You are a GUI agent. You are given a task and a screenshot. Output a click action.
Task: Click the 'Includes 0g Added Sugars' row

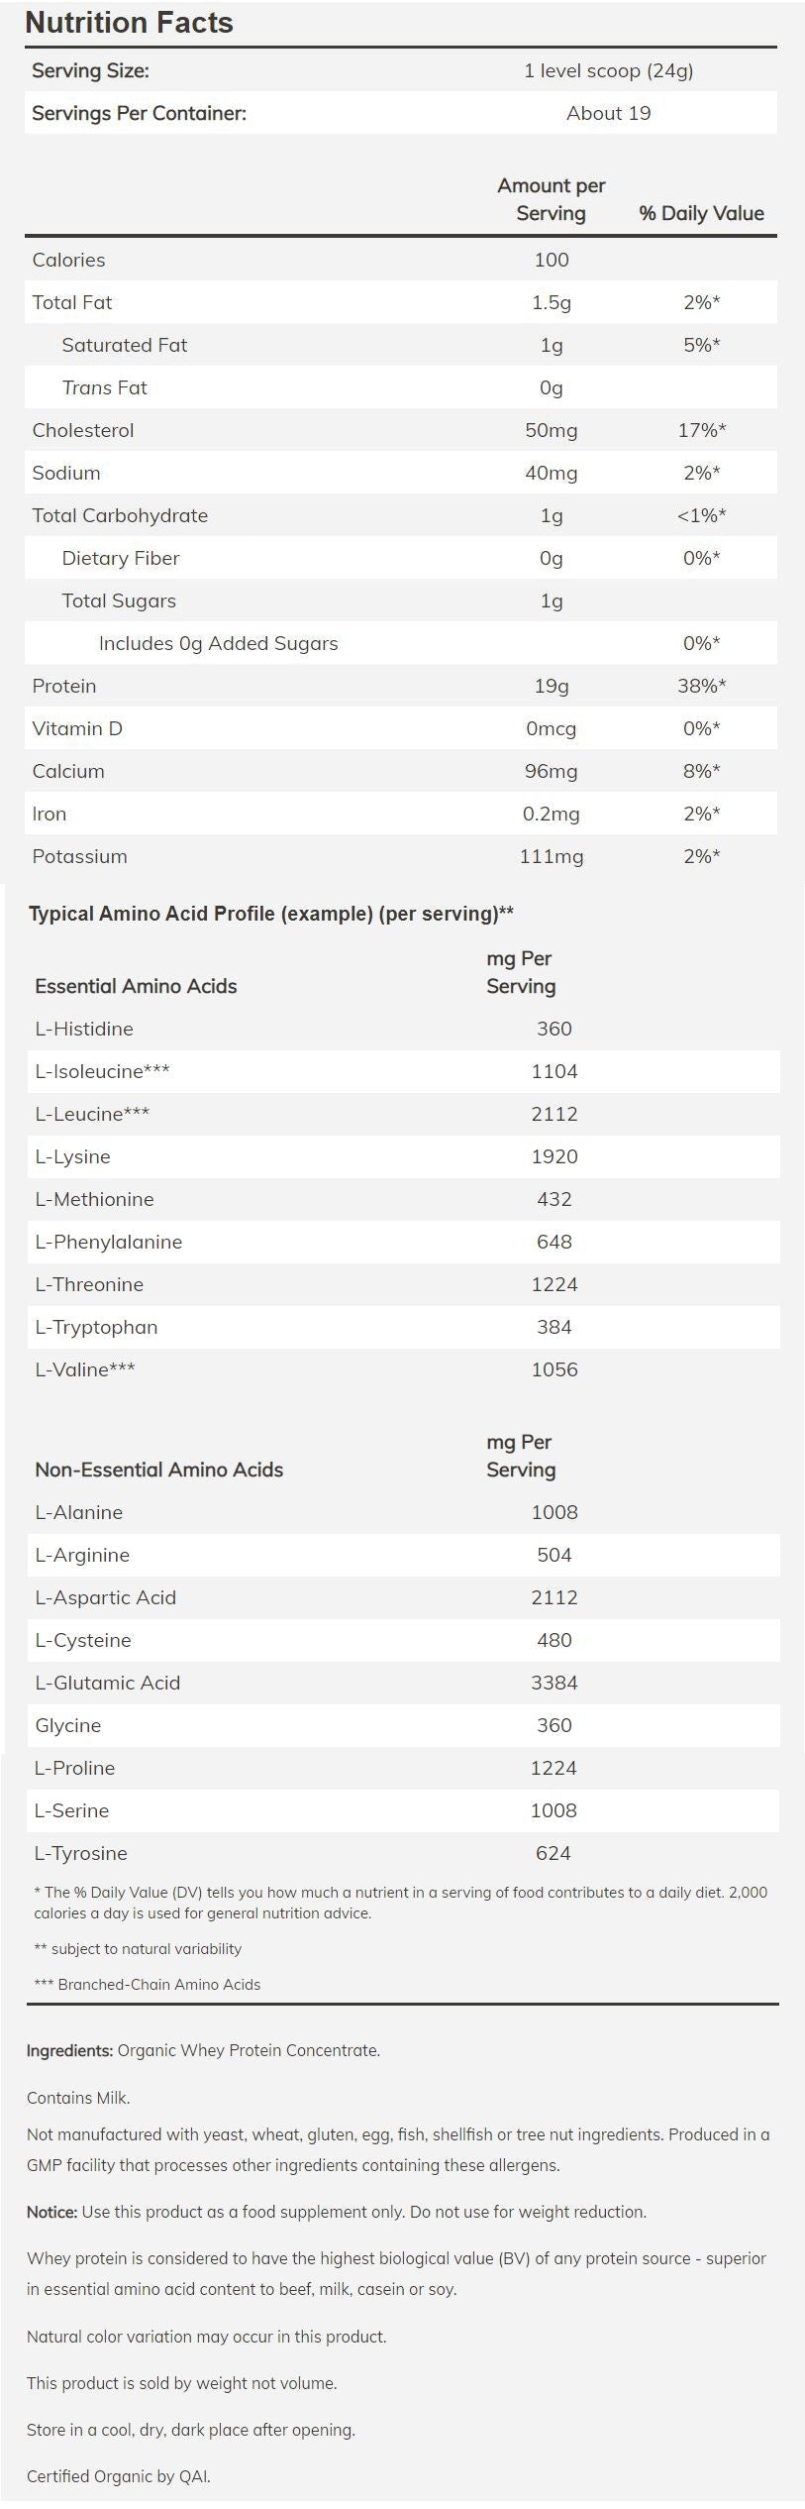point(218,643)
